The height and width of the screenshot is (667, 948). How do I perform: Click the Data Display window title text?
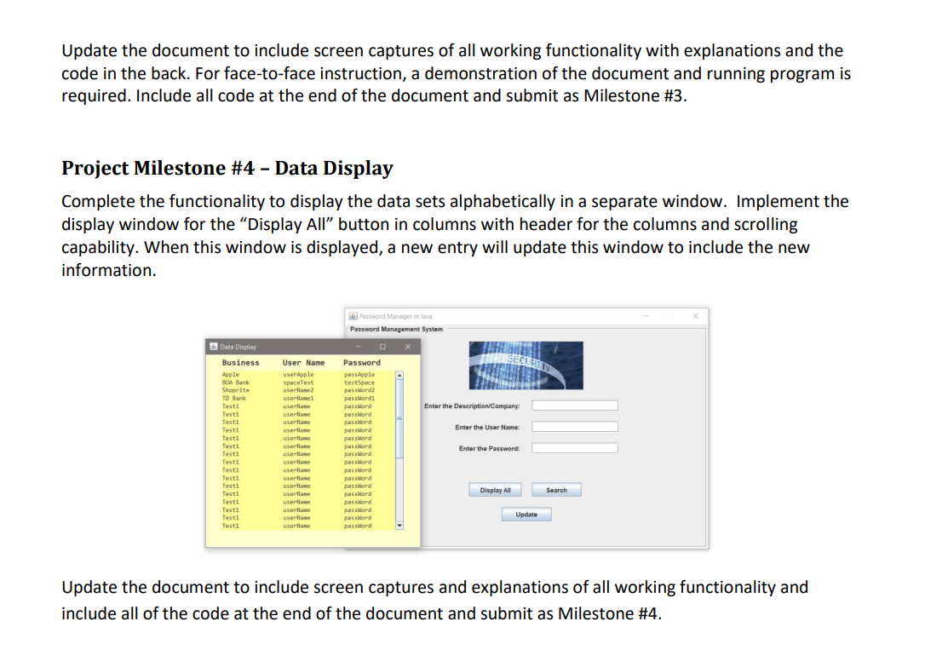click(x=238, y=347)
